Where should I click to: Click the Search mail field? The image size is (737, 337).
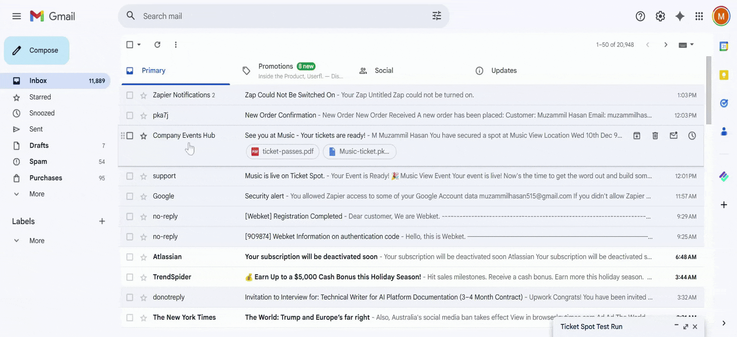click(x=284, y=16)
